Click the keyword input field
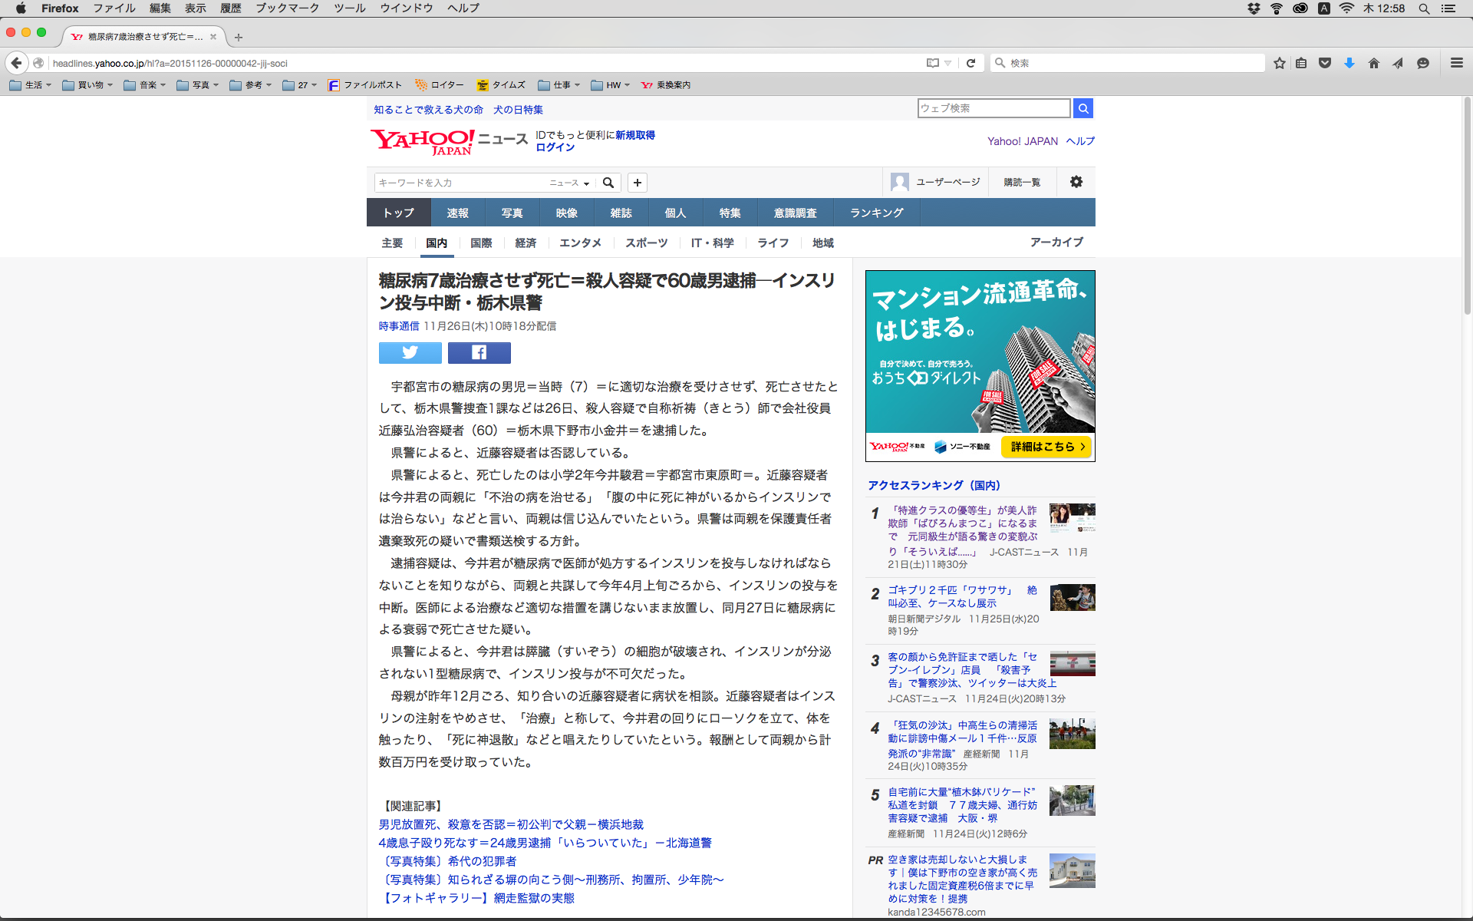1473x921 pixels. [459, 183]
